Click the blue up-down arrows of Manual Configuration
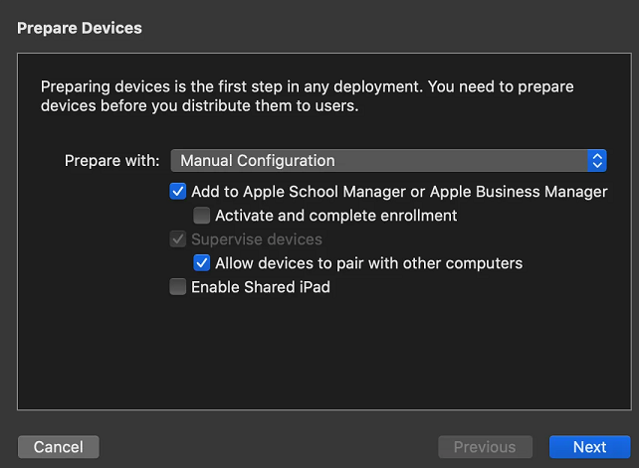639x468 pixels. [x=597, y=161]
